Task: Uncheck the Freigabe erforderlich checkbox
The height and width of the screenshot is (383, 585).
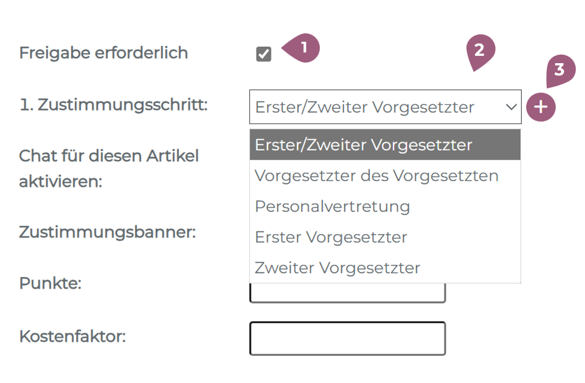Action: [263, 54]
